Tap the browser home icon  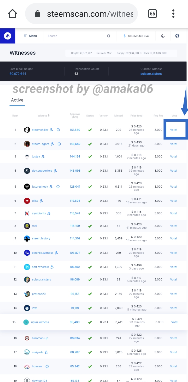pyautogui.click(x=13, y=14)
